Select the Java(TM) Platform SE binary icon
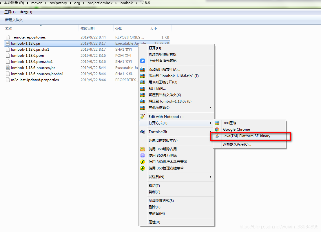 click(x=217, y=136)
